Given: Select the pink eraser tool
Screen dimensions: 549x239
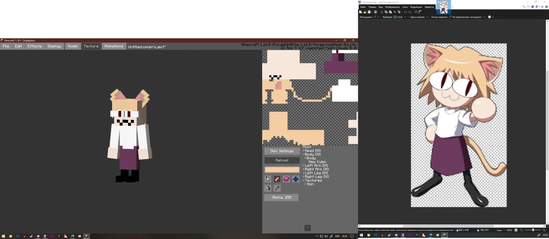Looking at the screenshot, I should pos(286,179).
